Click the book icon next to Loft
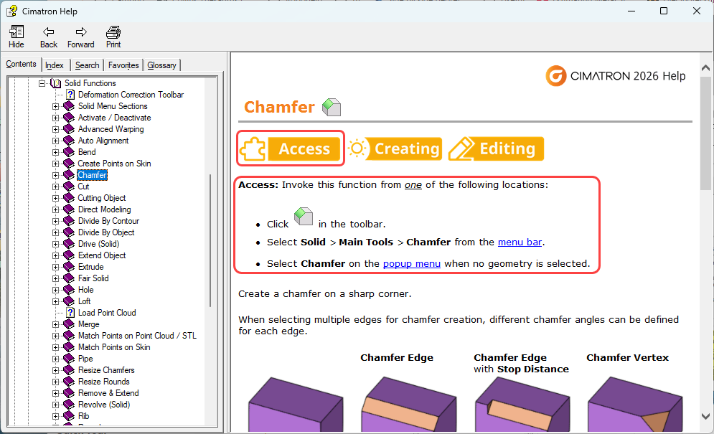Image resolution: width=714 pixels, height=434 pixels. [69, 301]
